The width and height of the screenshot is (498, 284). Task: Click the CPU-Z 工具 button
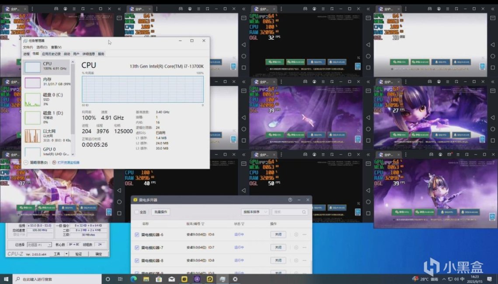click(57, 254)
